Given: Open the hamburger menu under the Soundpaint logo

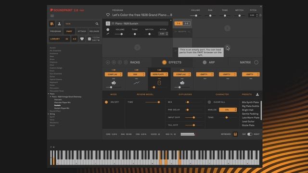Looking at the screenshot, I should click(52, 16).
